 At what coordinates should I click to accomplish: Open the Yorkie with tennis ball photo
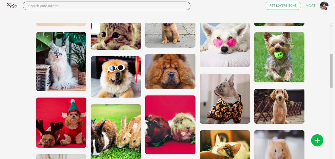click(x=279, y=57)
